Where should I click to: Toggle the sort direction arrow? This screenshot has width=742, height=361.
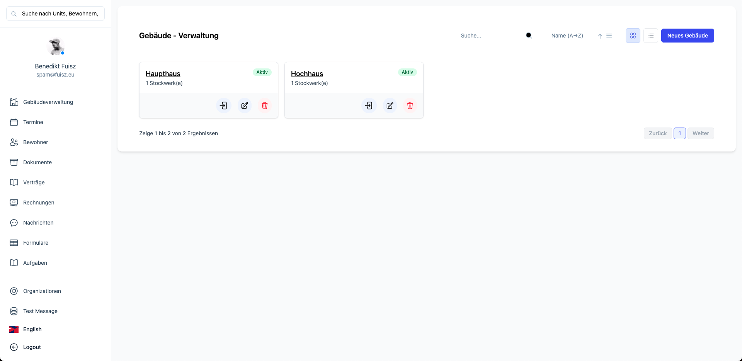pyautogui.click(x=599, y=36)
